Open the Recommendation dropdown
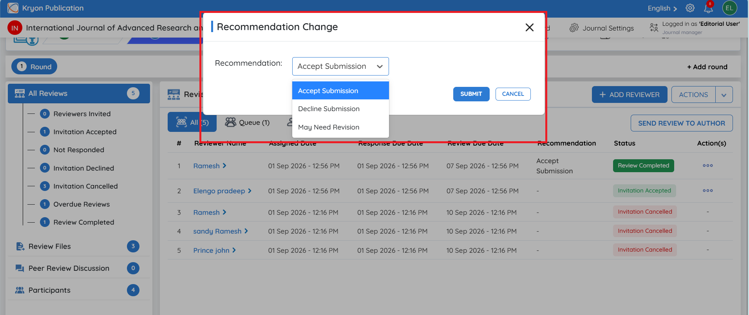 [340, 67]
